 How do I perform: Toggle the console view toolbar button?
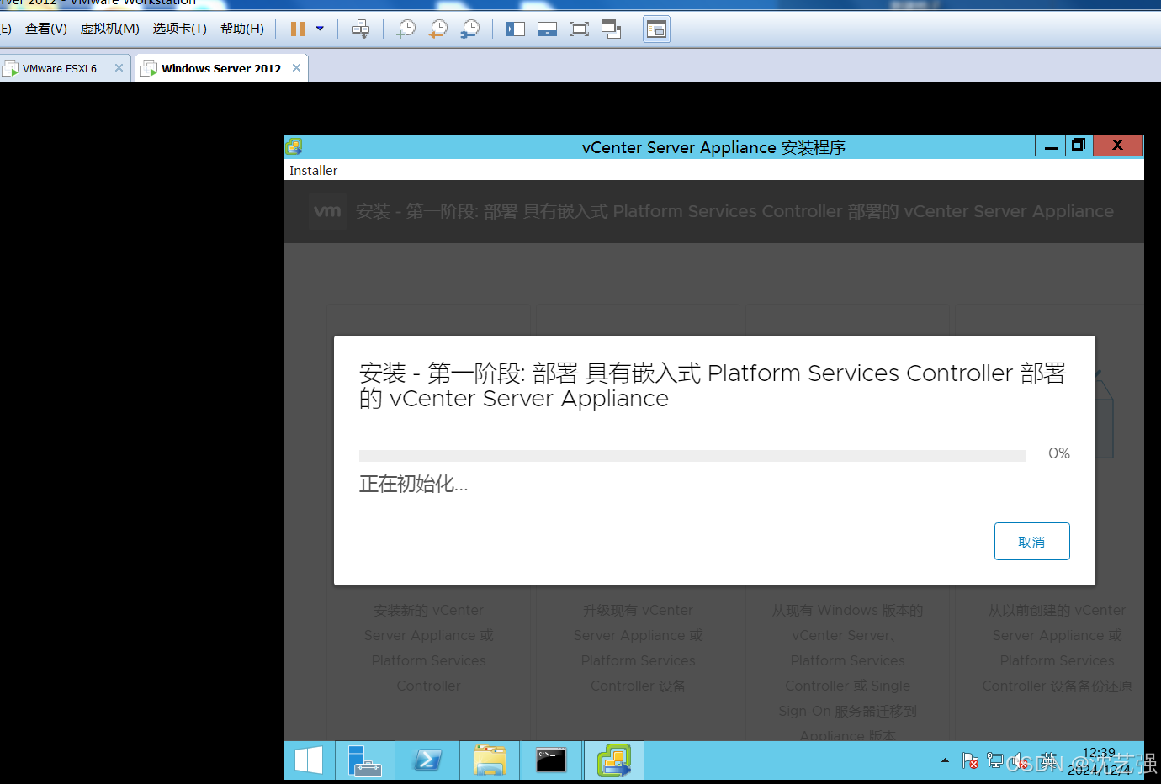[x=656, y=29]
